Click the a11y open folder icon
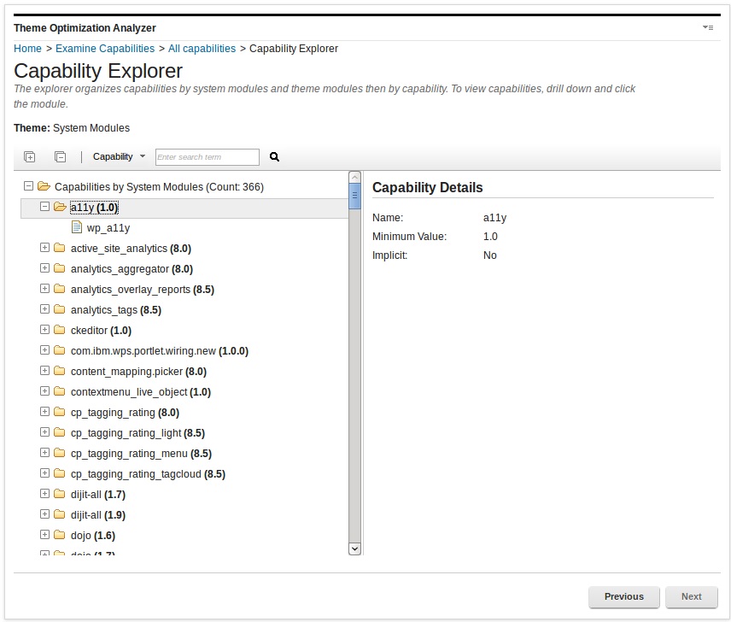The width and height of the screenshot is (731, 622). click(x=60, y=207)
